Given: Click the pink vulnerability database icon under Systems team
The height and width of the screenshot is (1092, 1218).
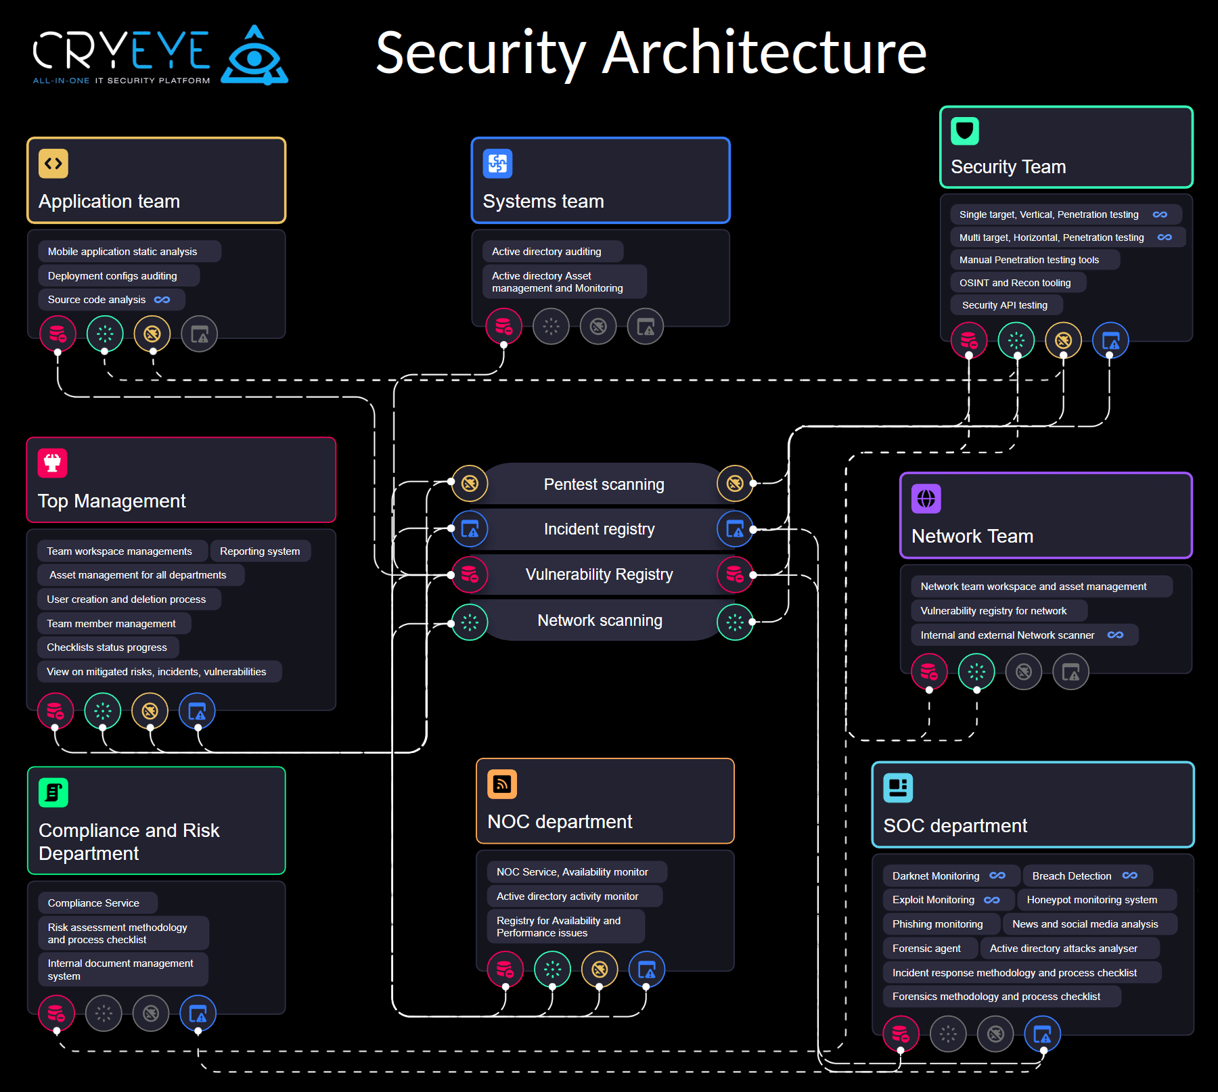Looking at the screenshot, I should (503, 326).
